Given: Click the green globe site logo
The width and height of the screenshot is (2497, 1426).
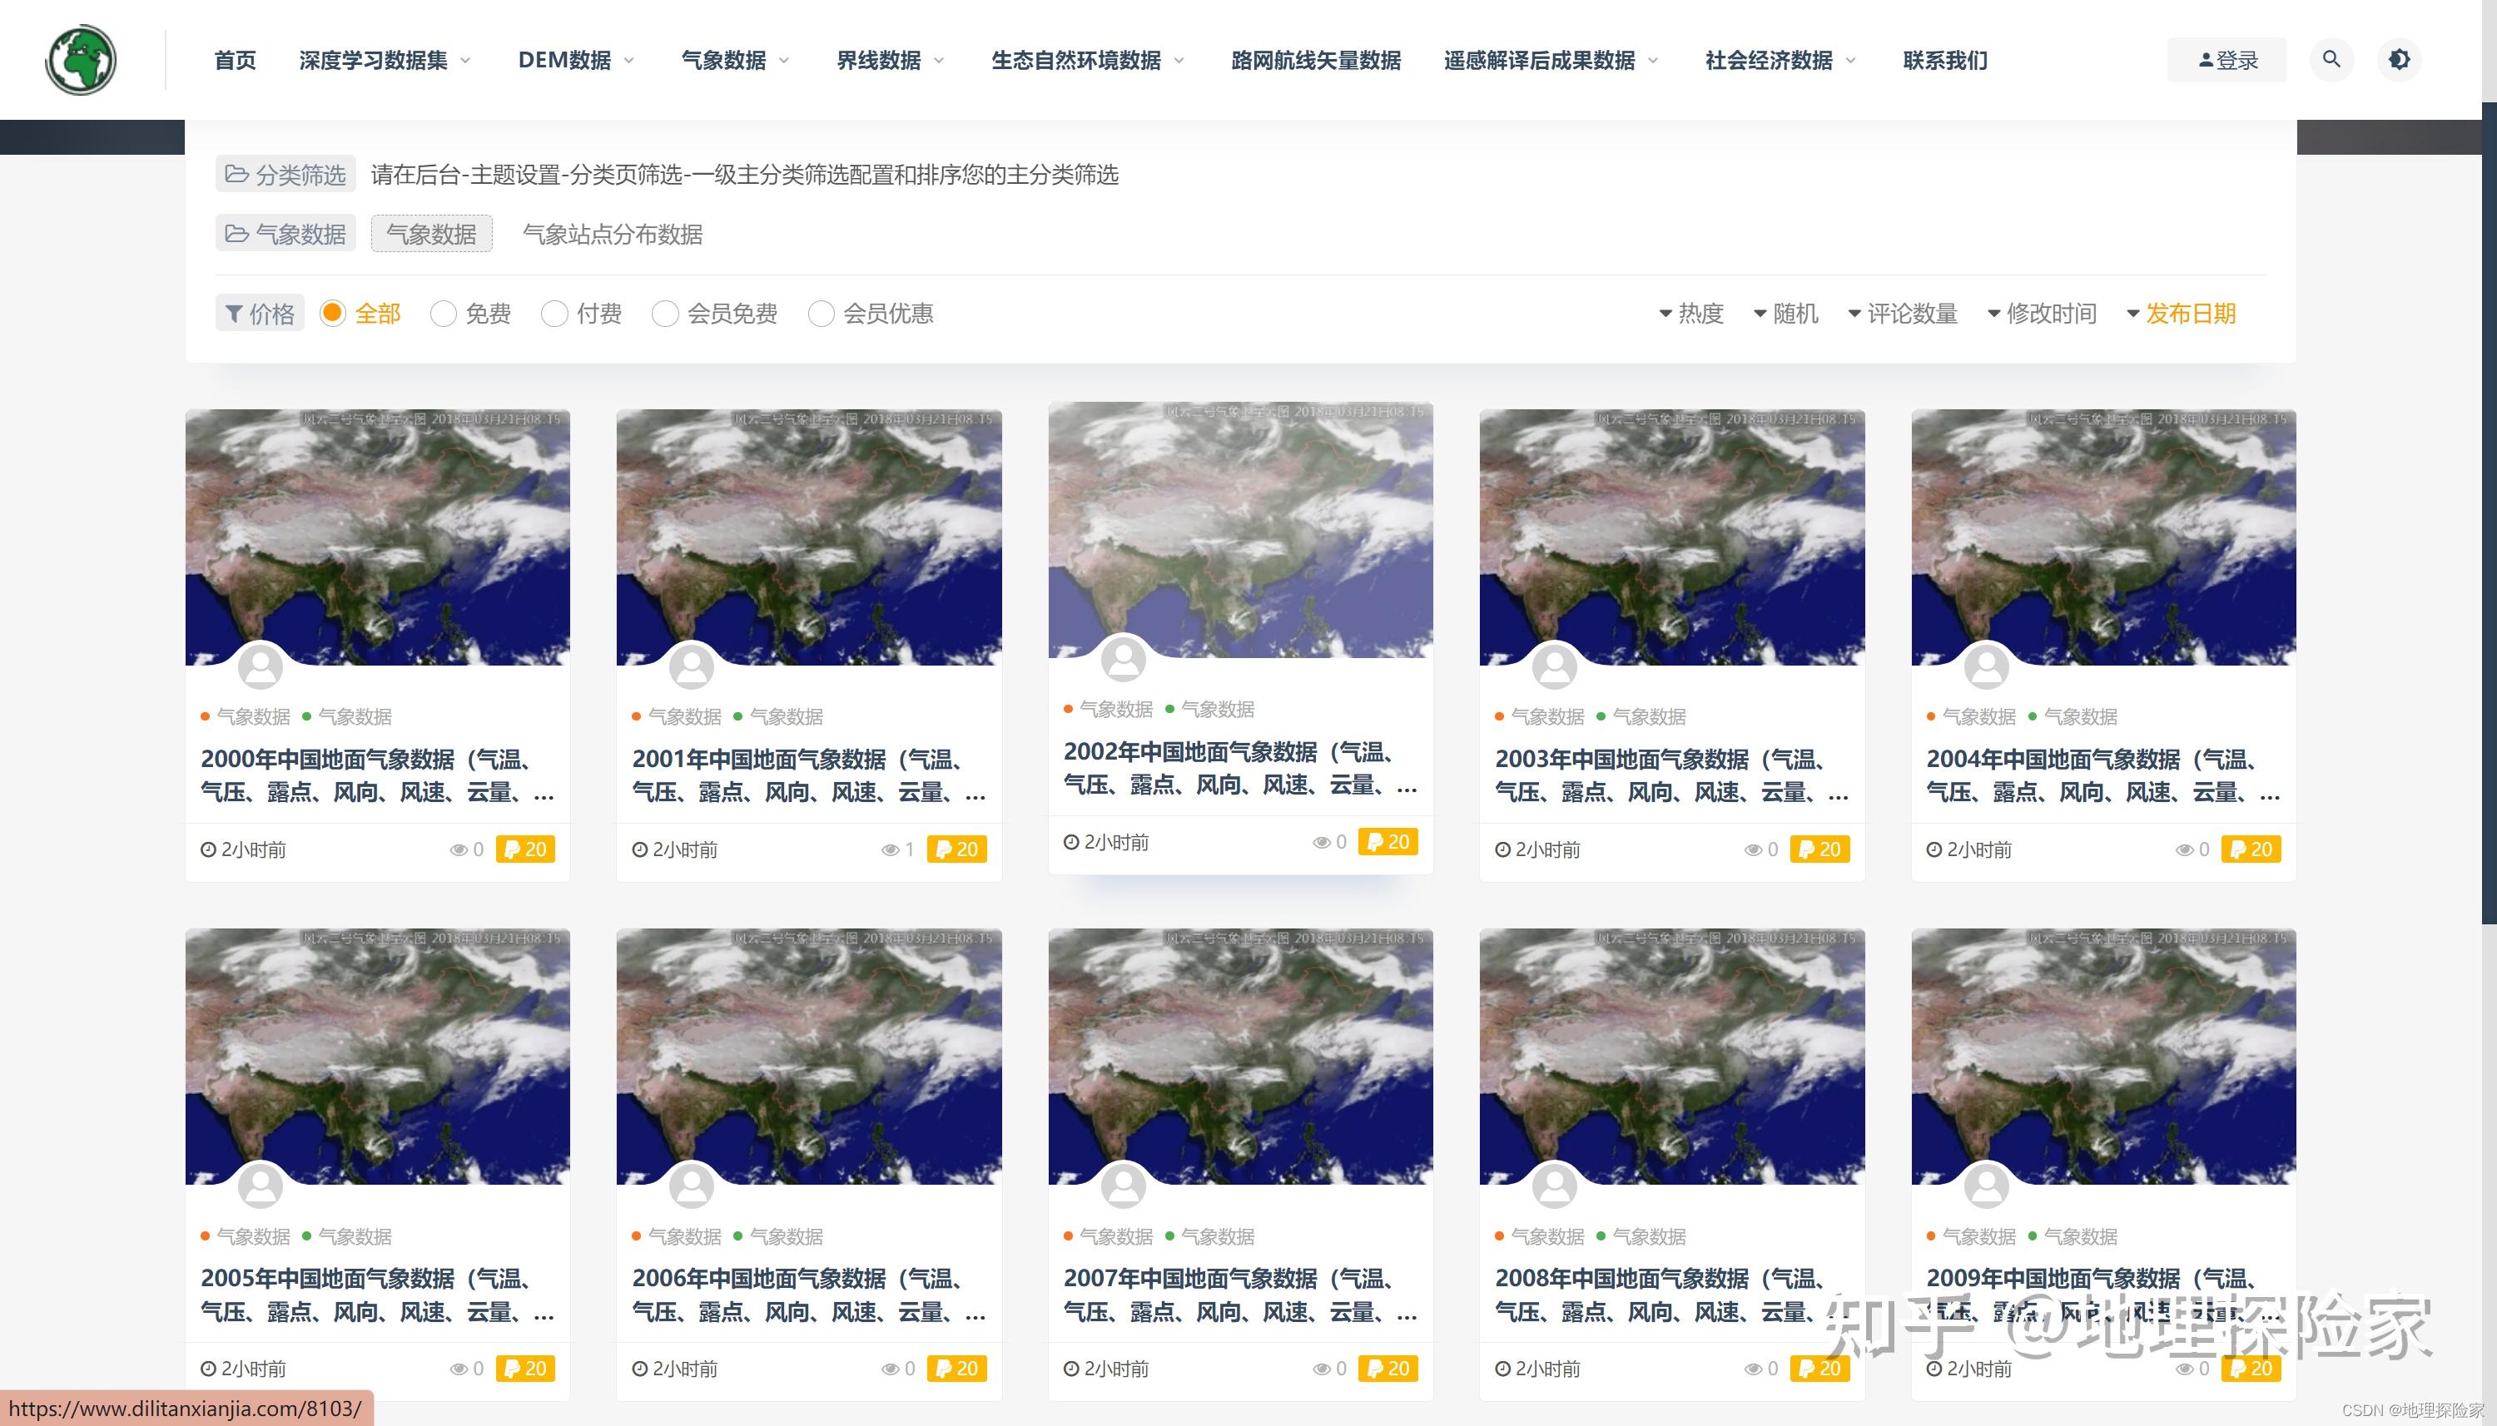Looking at the screenshot, I should (81, 60).
